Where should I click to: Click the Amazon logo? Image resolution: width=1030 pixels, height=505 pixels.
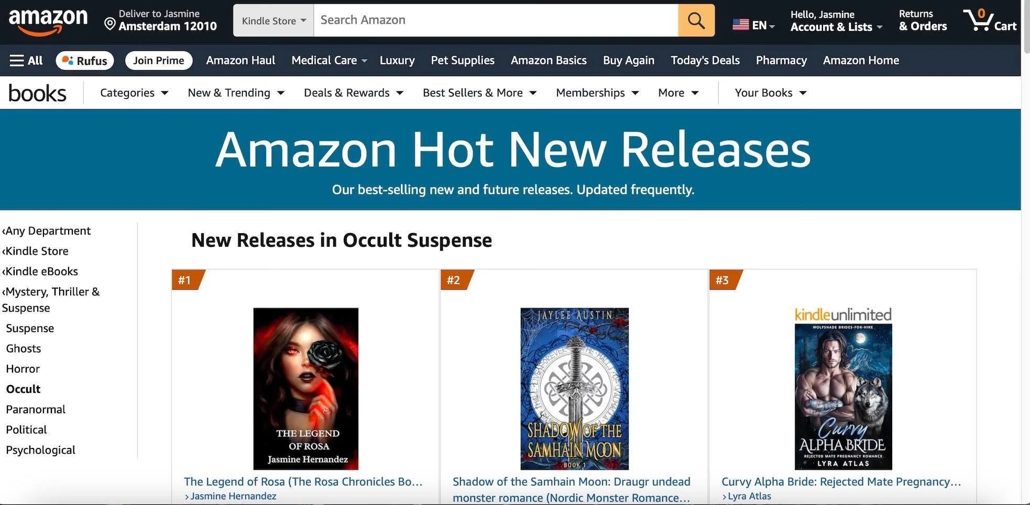pos(48,22)
